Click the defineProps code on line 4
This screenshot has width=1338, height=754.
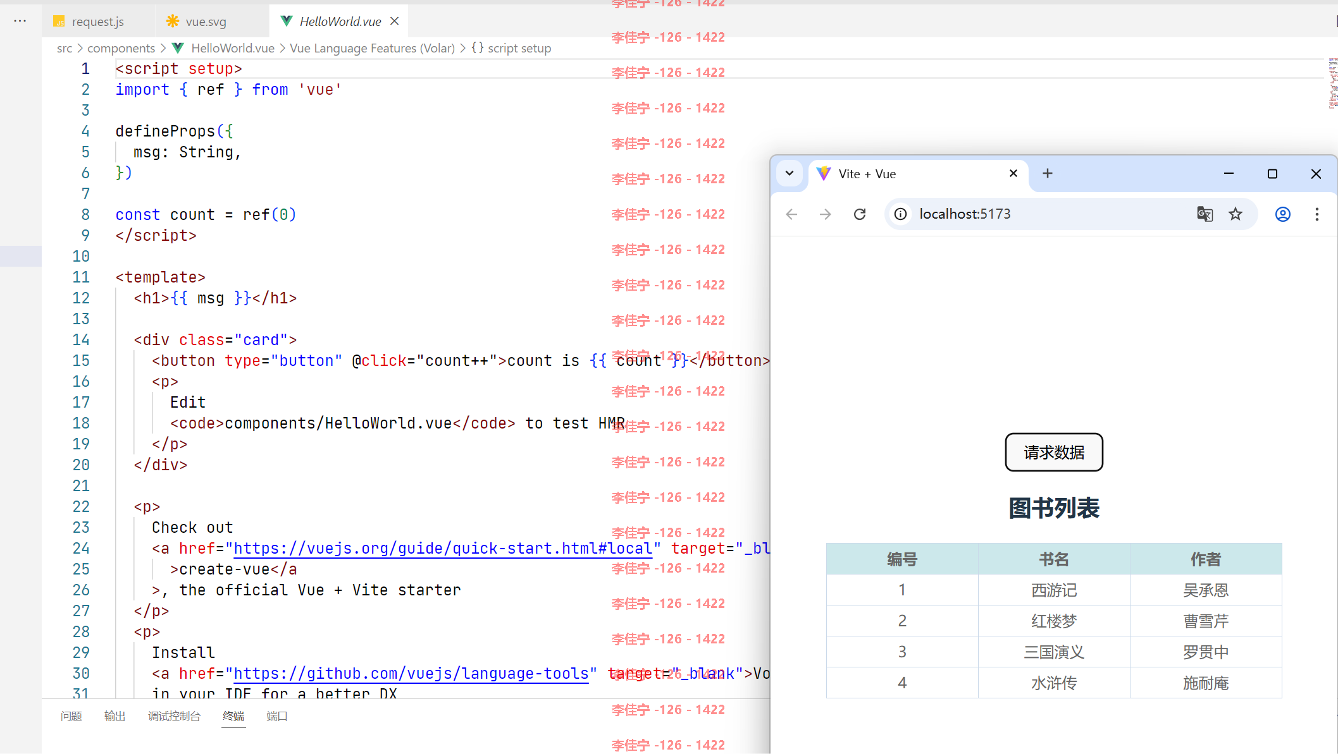(x=174, y=131)
